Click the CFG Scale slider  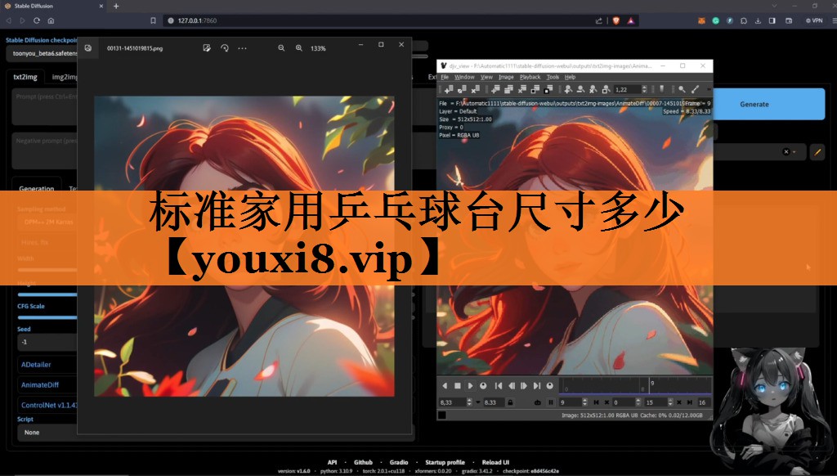pos(47,317)
